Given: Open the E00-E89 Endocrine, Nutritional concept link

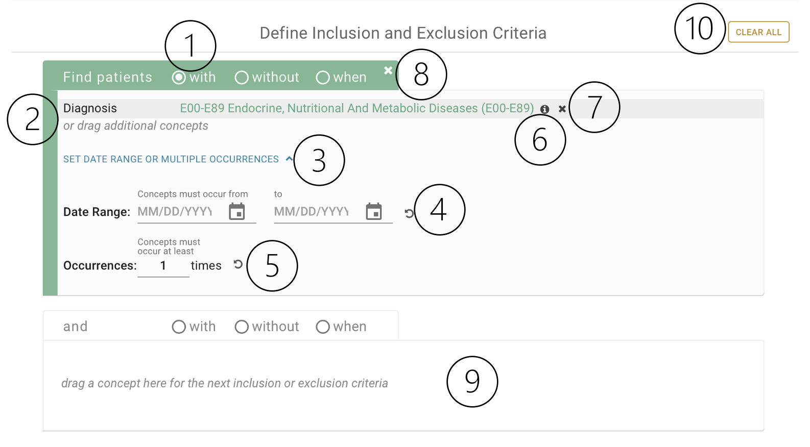Looking at the screenshot, I should (x=357, y=108).
